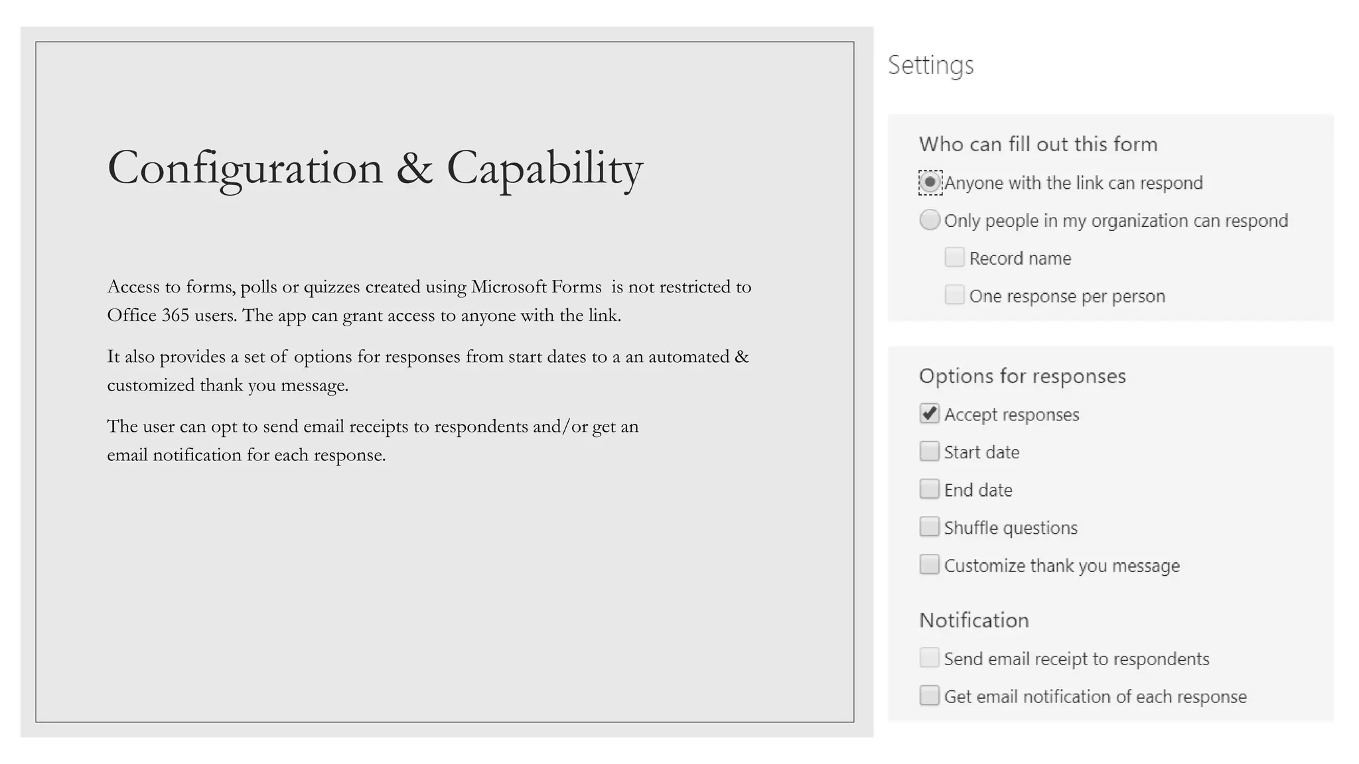The image size is (1359, 764).
Task: Click the 'Shuffle questions' label text
Action: click(1011, 528)
